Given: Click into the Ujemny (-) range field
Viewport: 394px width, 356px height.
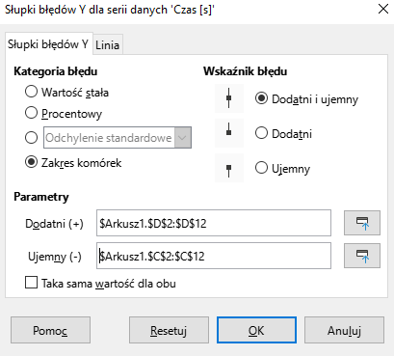Looking at the screenshot, I should click(x=214, y=256).
